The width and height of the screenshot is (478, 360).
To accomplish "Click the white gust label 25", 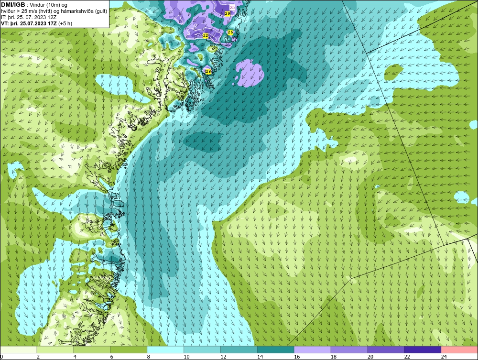I will point(232,7).
